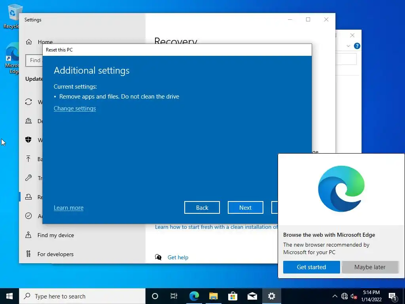405x304 pixels.
Task: Click the Activation checkmark circle icon
Action: point(28,216)
